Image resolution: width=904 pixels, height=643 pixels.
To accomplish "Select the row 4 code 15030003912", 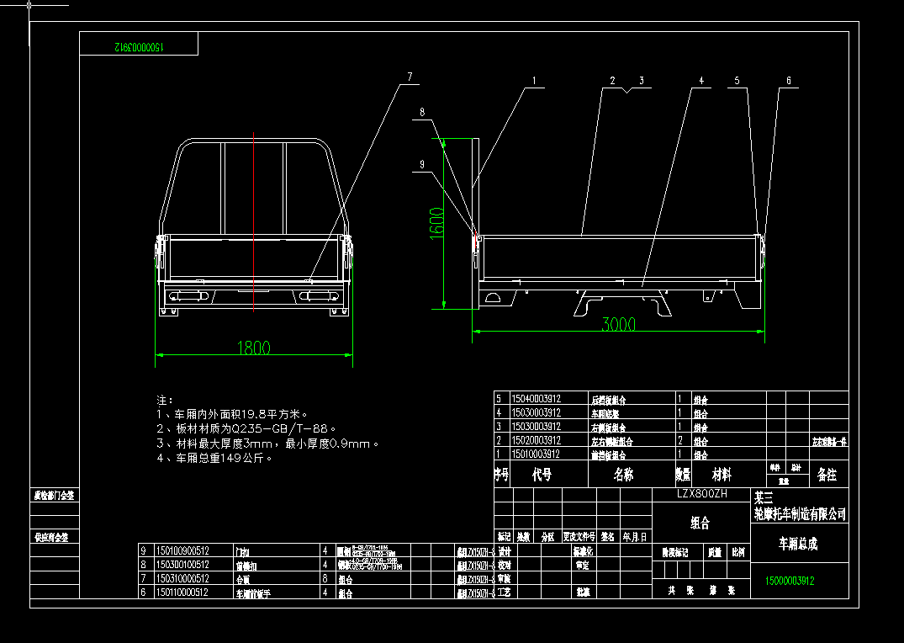I will click(x=537, y=412).
